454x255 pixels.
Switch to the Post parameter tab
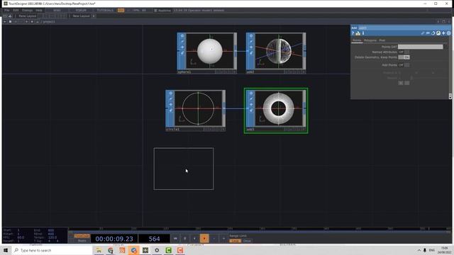[382, 40]
